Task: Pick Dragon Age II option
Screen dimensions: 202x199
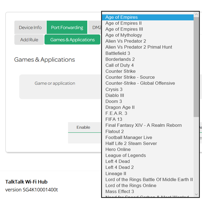Action: pyautogui.click(x=148, y=107)
